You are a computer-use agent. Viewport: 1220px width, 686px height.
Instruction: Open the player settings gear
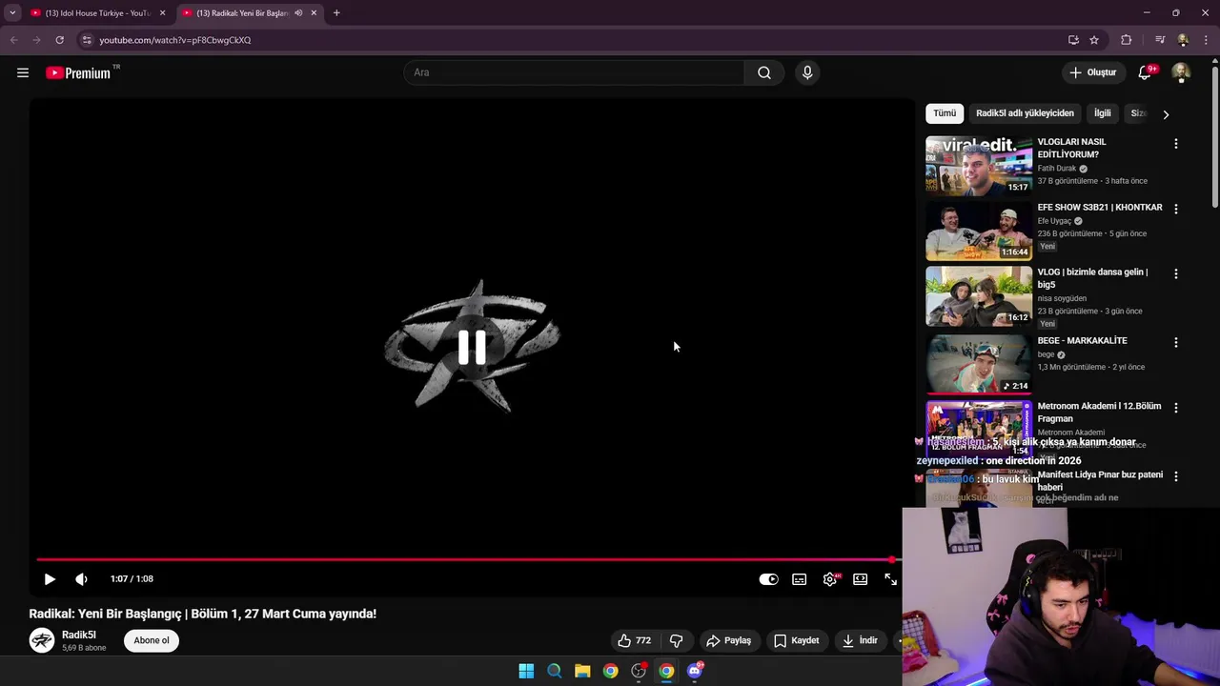(830, 579)
